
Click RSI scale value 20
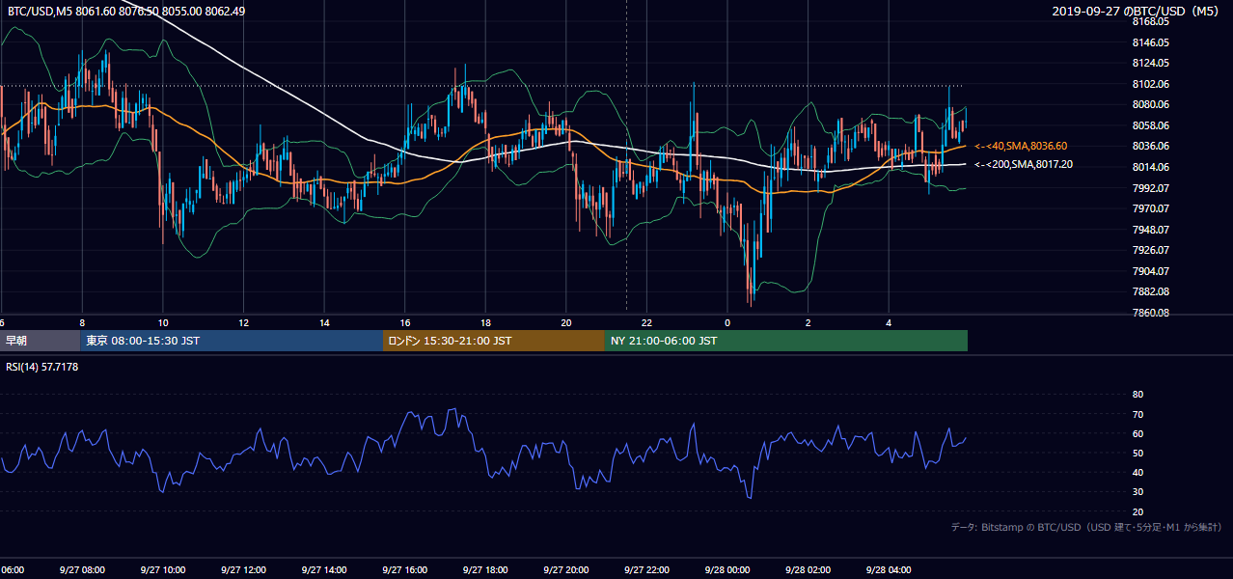pyautogui.click(x=1137, y=511)
